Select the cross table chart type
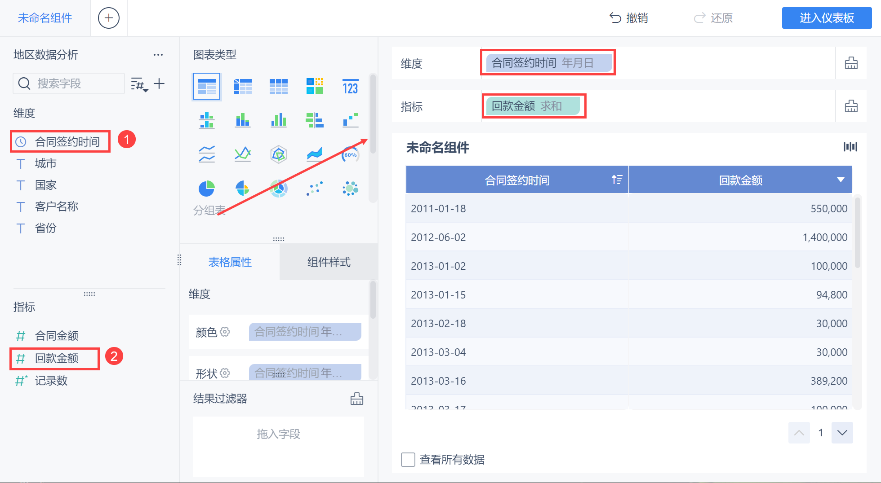Viewport: 881px width, 483px height. tap(243, 86)
